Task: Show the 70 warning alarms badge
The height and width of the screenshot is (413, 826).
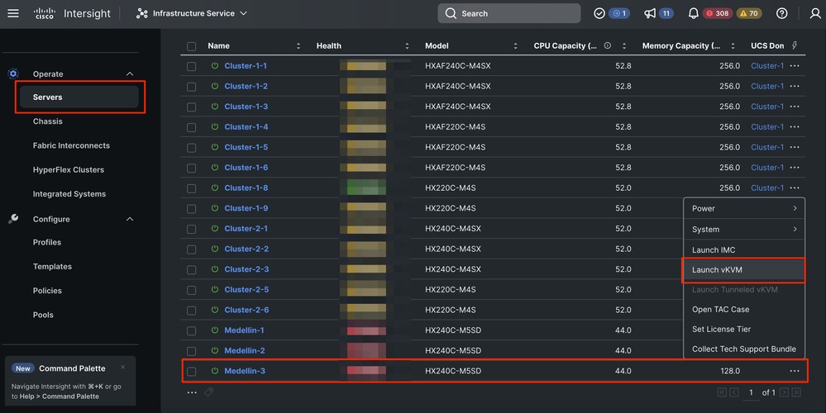Action: 748,13
